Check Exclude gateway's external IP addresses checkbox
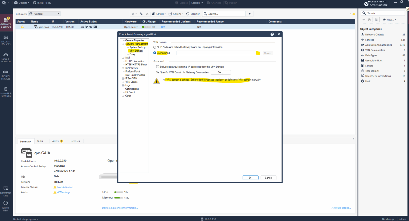The width and height of the screenshot is (409, 221). 158,66
